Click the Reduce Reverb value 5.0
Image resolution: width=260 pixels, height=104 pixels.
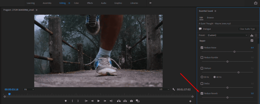click(252, 93)
